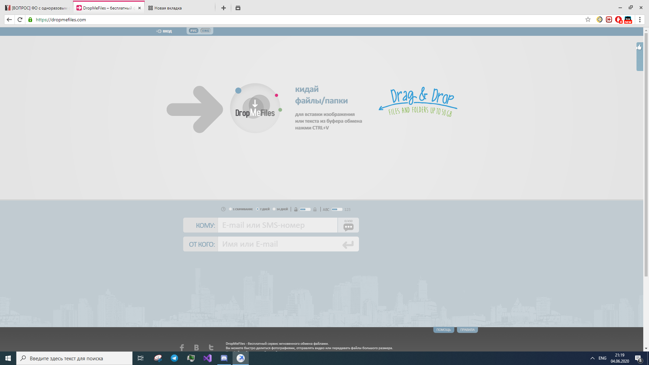
Task: Select the 7 дней storage option
Action: coord(263,209)
